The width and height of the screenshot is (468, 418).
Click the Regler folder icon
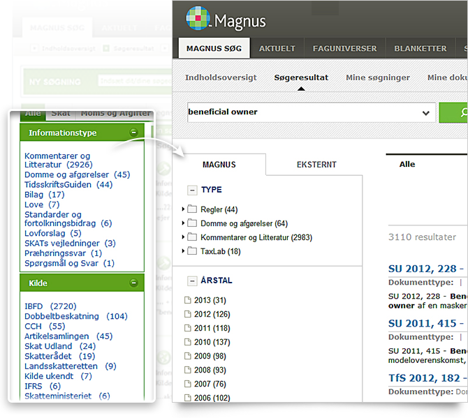(x=192, y=209)
